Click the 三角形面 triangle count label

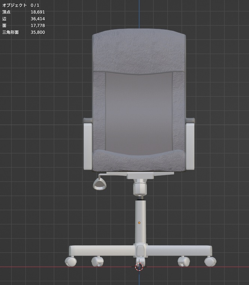tap(10, 32)
